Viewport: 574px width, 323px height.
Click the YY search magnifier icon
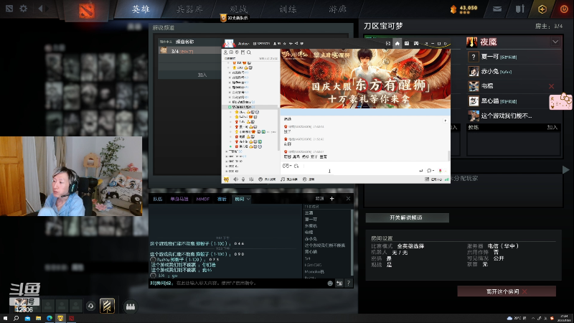(249, 52)
